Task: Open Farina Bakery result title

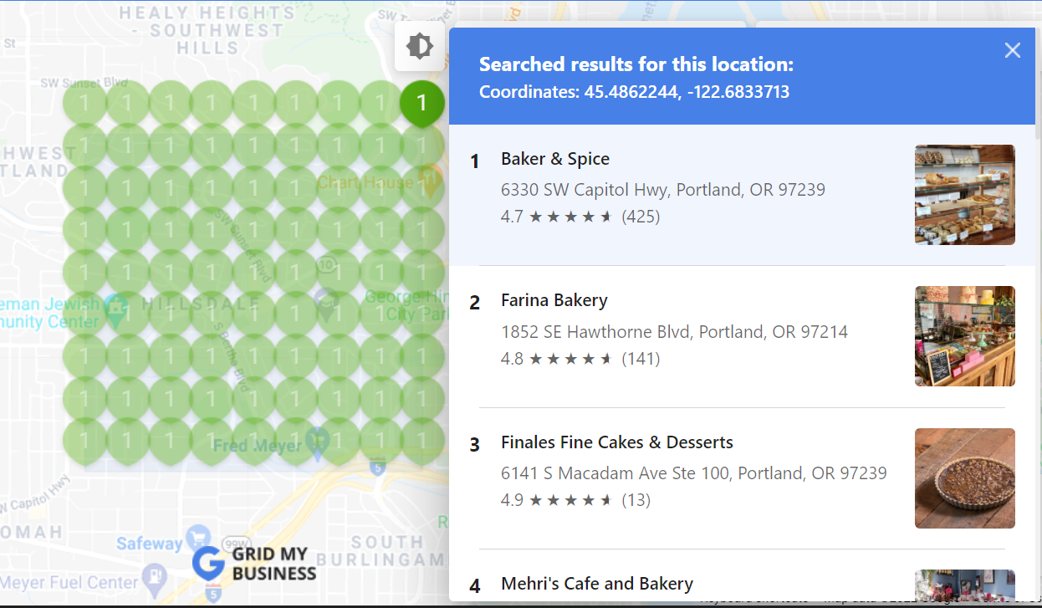Action: pos(554,300)
